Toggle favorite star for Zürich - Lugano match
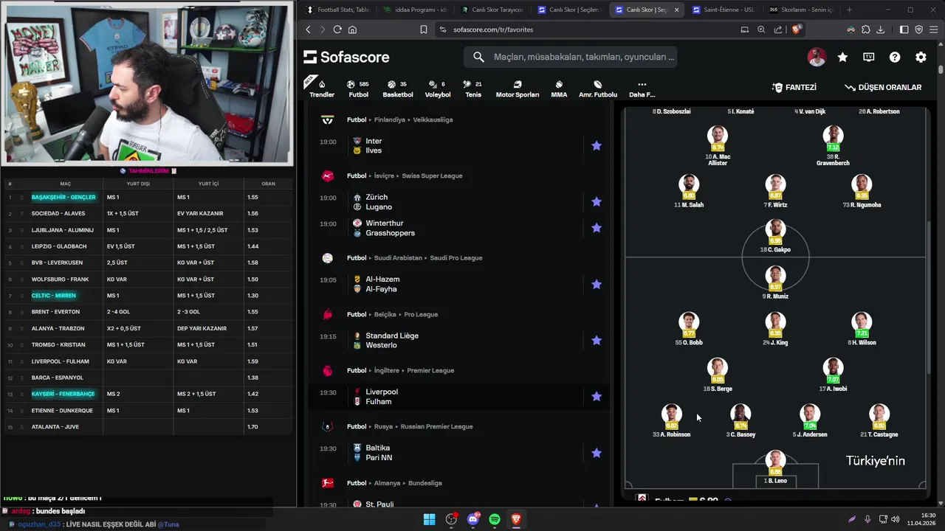Screen dimensions: 945x531 [x=597, y=202]
